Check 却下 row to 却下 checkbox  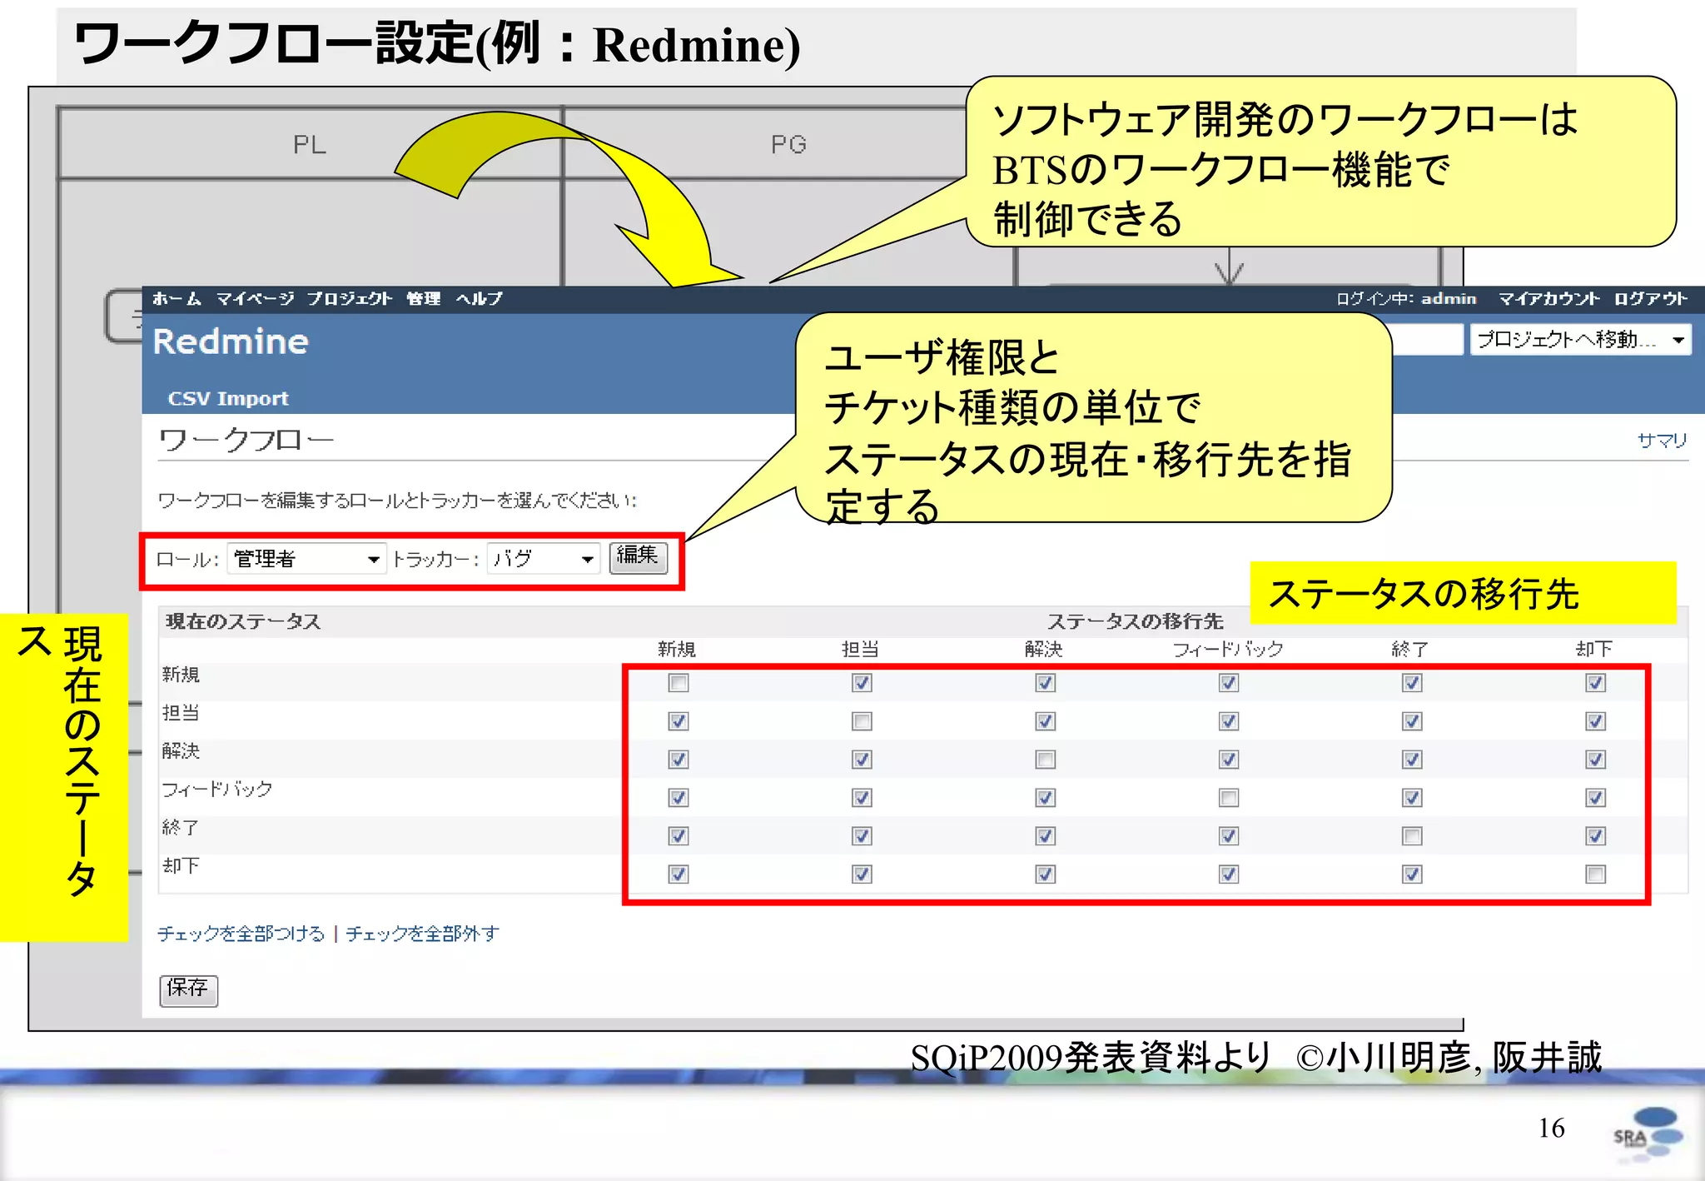coord(1595,875)
